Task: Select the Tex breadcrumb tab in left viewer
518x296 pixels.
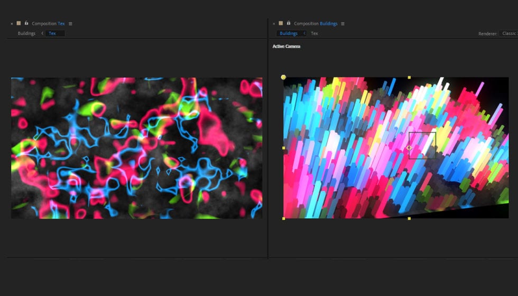Action: point(55,33)
